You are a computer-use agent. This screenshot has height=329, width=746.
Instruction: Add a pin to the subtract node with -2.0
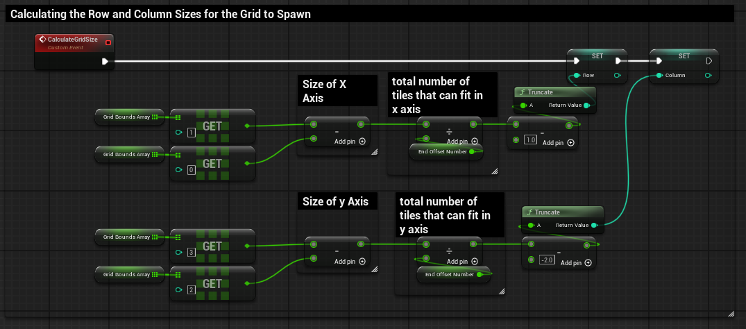(588, 262)
